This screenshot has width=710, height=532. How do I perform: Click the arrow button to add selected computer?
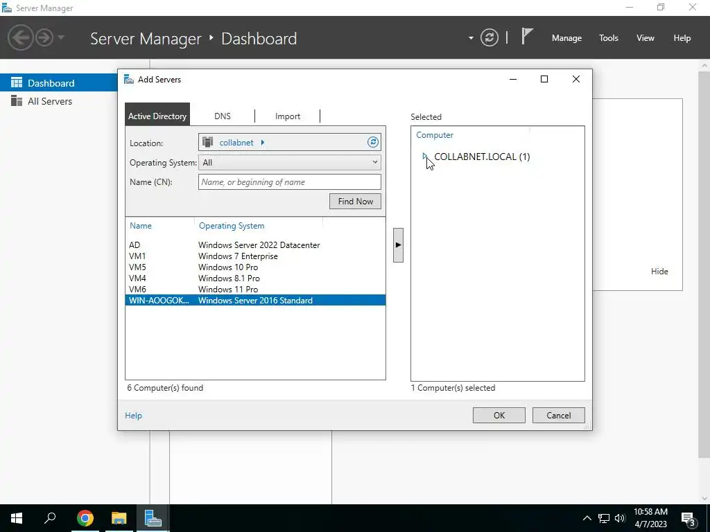(398, 245)
